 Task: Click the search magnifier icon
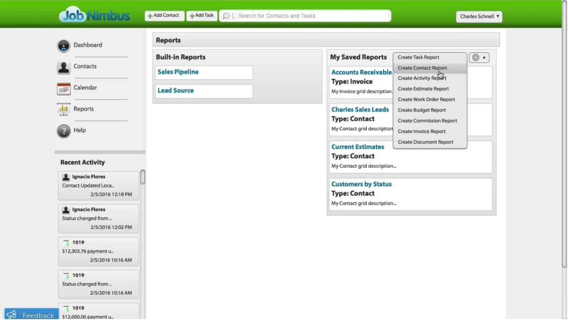pyautogui.click(x=226, y=15)
